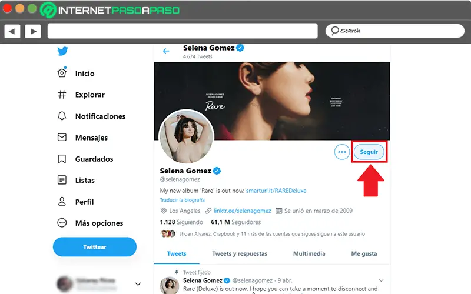Open Listas list icon

tap(62, 180)
